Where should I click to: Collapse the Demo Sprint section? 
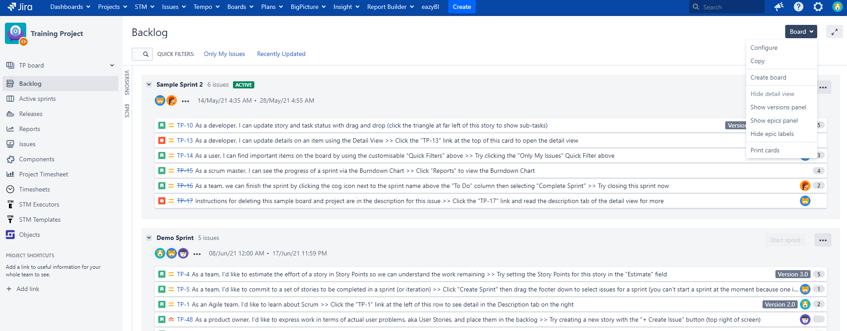[149, 238]
